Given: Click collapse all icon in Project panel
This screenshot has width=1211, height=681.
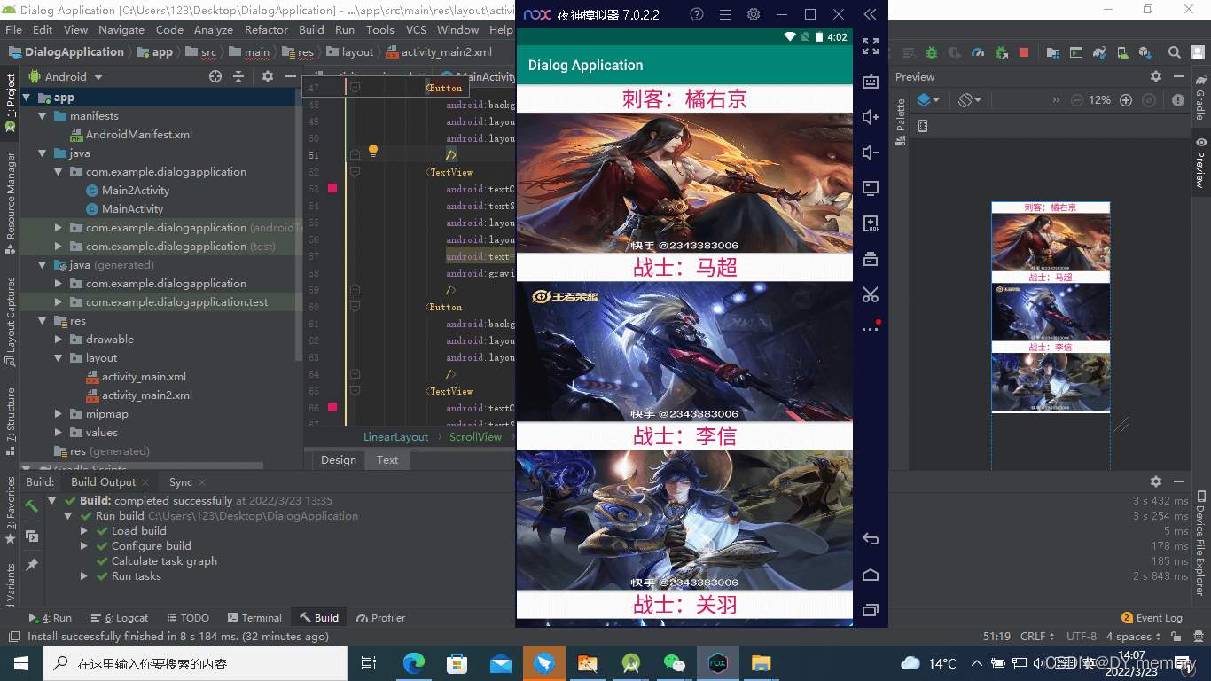Looking at the screenshot, I should 238,77.
